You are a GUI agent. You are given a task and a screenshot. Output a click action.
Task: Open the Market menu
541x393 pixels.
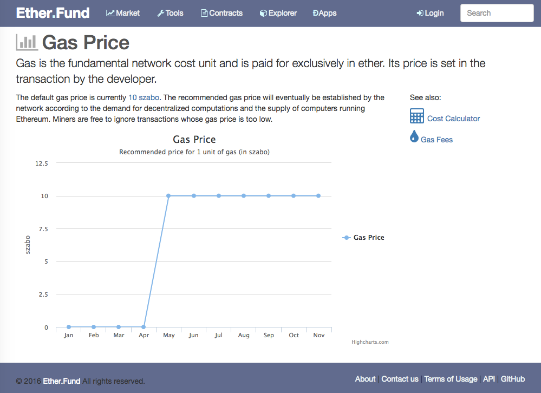point(123,13)
